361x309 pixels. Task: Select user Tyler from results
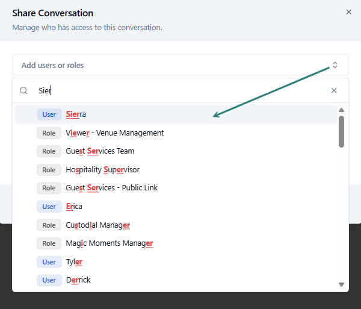coord(74,262)
